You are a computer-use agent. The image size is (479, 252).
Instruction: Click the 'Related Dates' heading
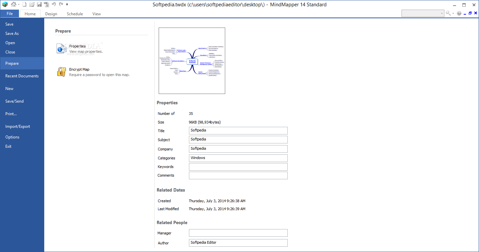pos(171,190)
